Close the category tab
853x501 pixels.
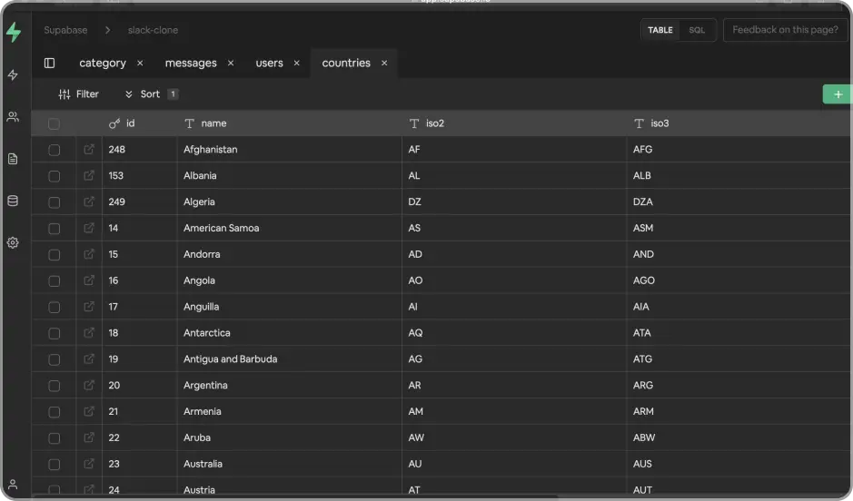tap(140, 63)
